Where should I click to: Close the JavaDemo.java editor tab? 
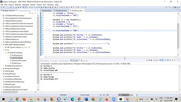84,10
